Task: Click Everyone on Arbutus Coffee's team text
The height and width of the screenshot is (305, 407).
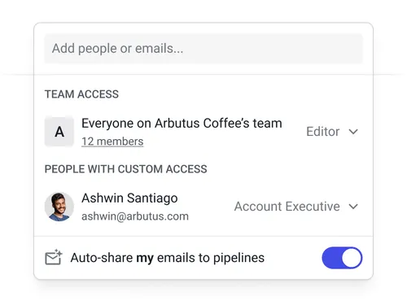Action: (182, 124)
